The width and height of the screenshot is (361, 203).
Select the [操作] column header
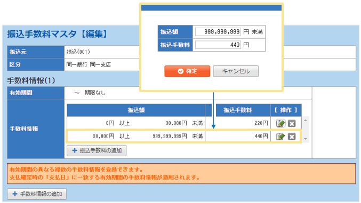coord(286,110)
